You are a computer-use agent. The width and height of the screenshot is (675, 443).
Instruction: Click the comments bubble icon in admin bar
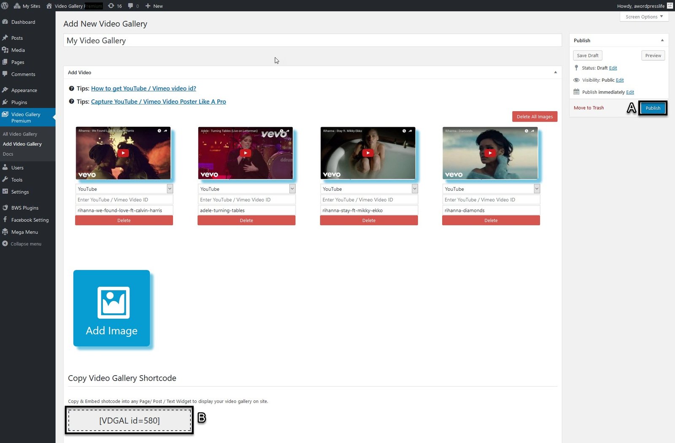131,6
